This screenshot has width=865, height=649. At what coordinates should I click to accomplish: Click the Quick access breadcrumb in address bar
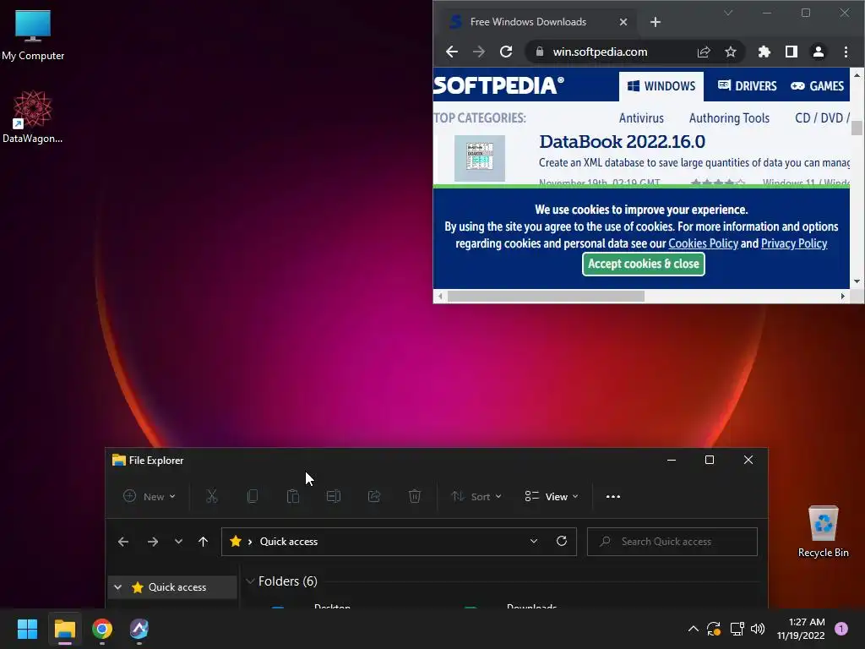coord(289,542)
